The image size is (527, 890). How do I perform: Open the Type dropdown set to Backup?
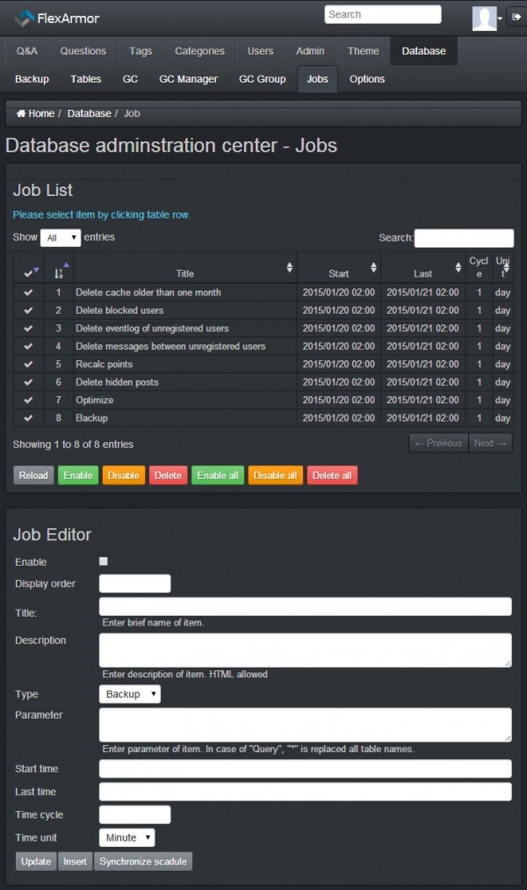click(x=130, y=694)
